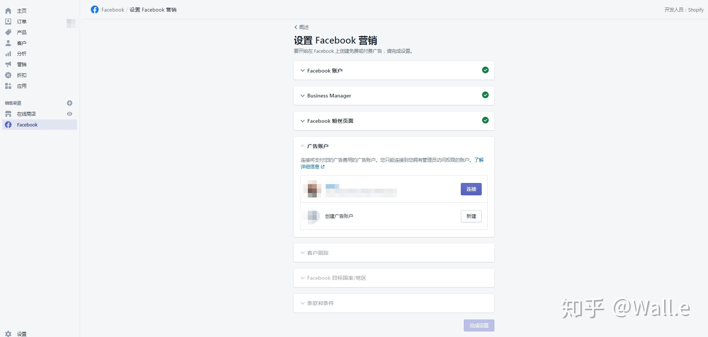Click the Facebook channel icon in sidebar
708x337 pixels.
pyautogui.click(x=8, y=125)
